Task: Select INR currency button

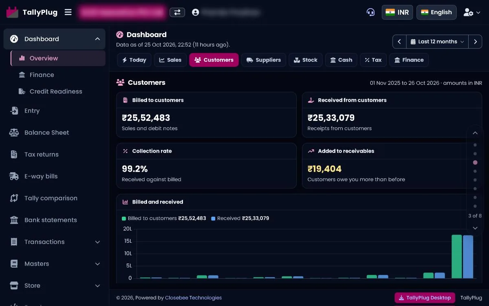Action: click(397, 12)
